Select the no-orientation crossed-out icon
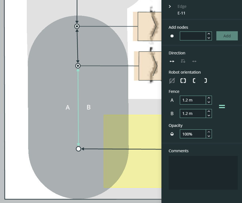The width and height of the screenshot is (242, 203). point(172,81)
